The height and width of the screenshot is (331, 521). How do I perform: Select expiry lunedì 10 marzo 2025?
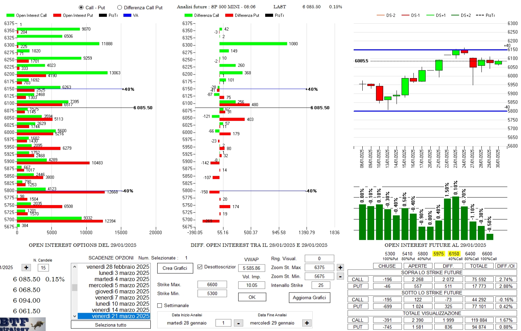(x=114, y=304)
